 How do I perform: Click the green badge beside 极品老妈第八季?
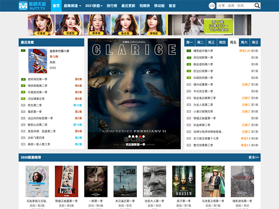point(189,64)
